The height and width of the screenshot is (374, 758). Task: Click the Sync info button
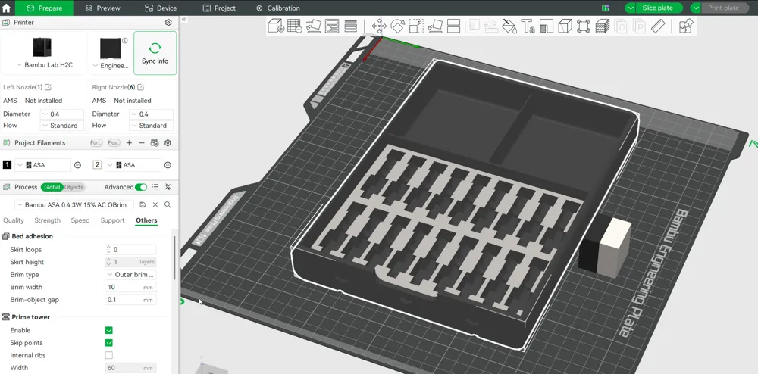pyautogui.click(x=155, y=53)
